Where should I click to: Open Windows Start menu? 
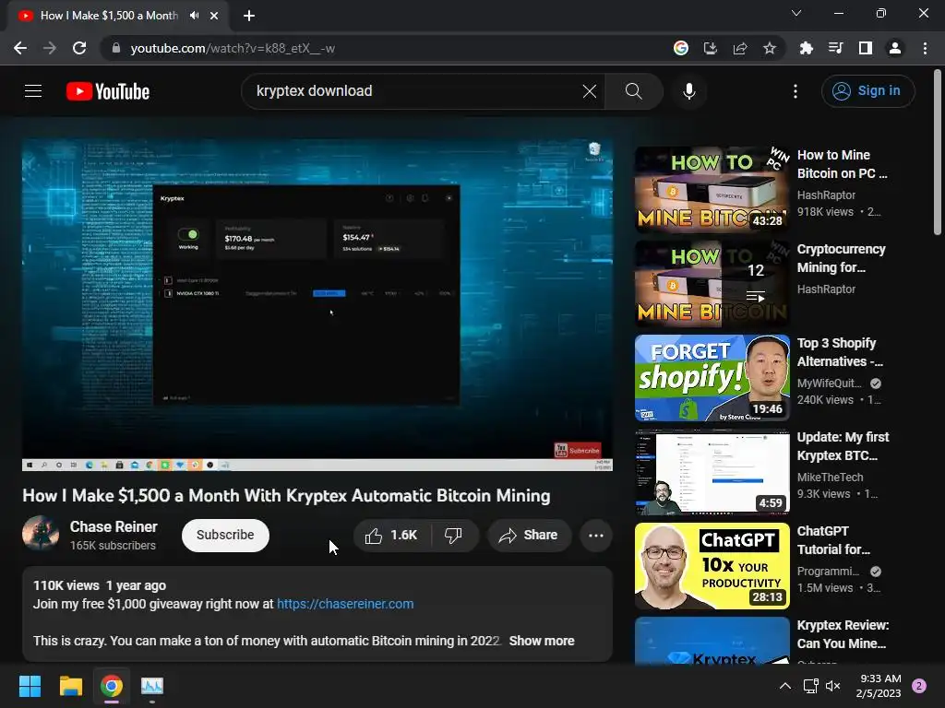tap(30, 686)
